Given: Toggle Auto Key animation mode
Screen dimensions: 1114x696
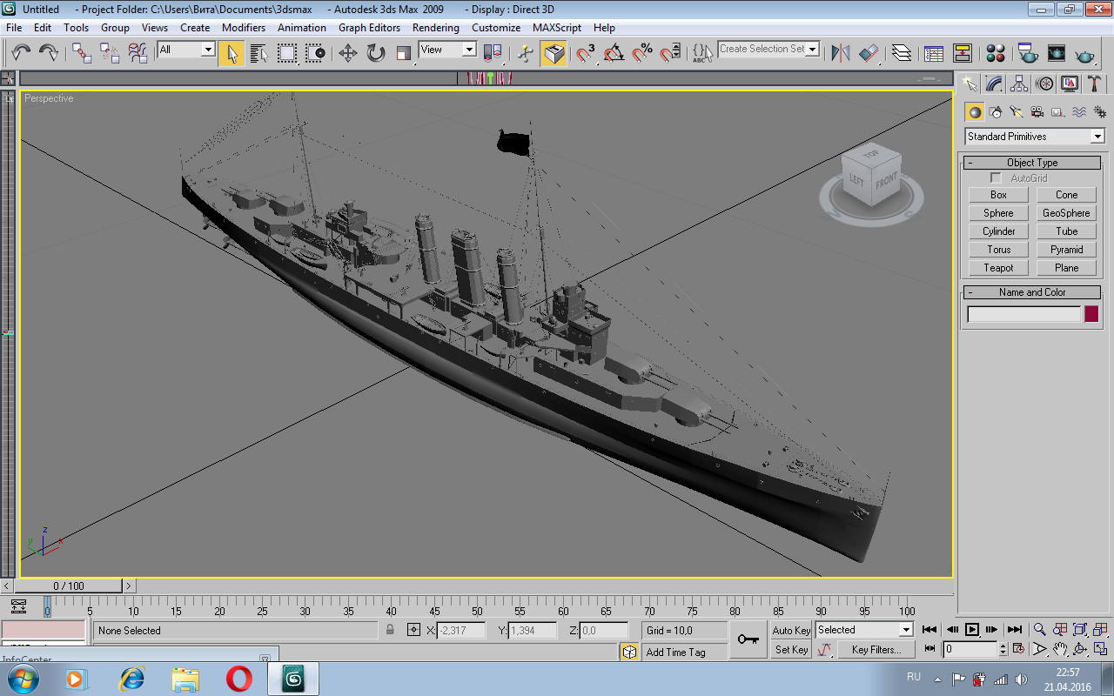Looking at the screenshot, I should [791, 630].
